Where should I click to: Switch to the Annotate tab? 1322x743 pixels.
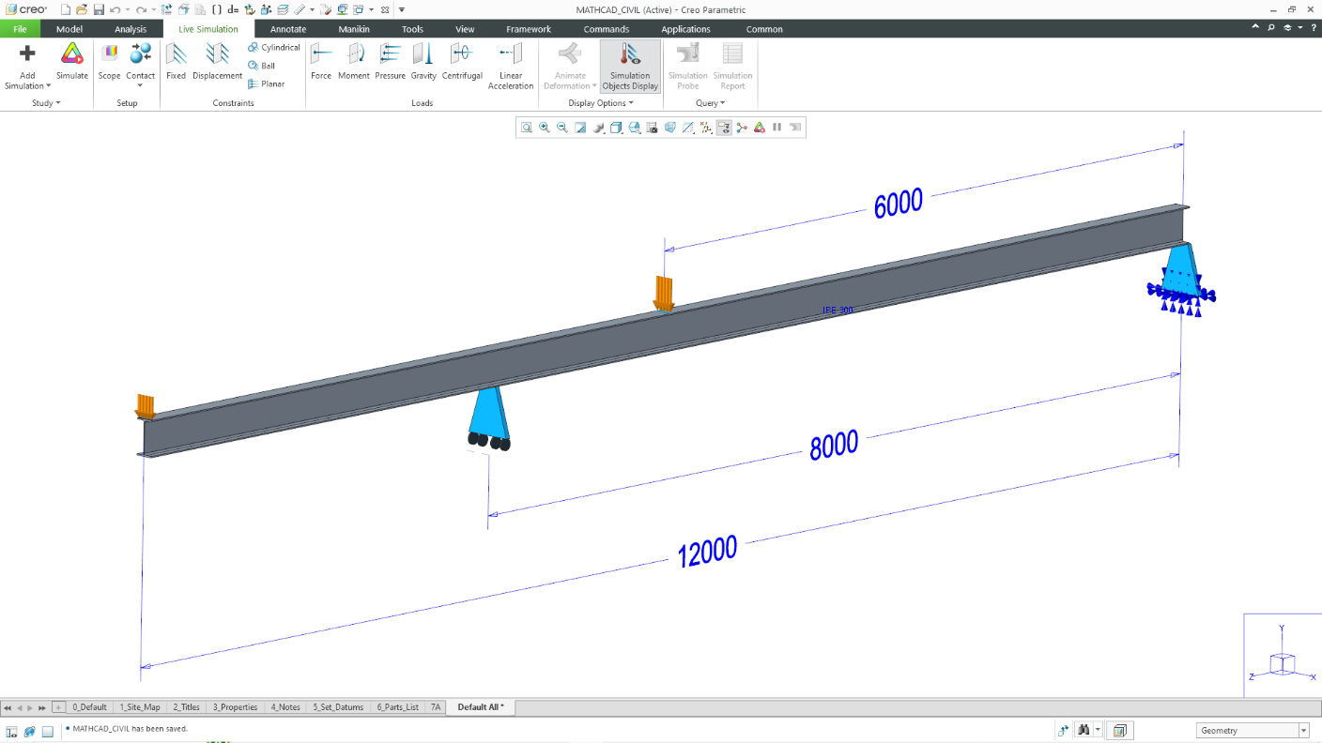pyautogui.click(x=288, y=28)
